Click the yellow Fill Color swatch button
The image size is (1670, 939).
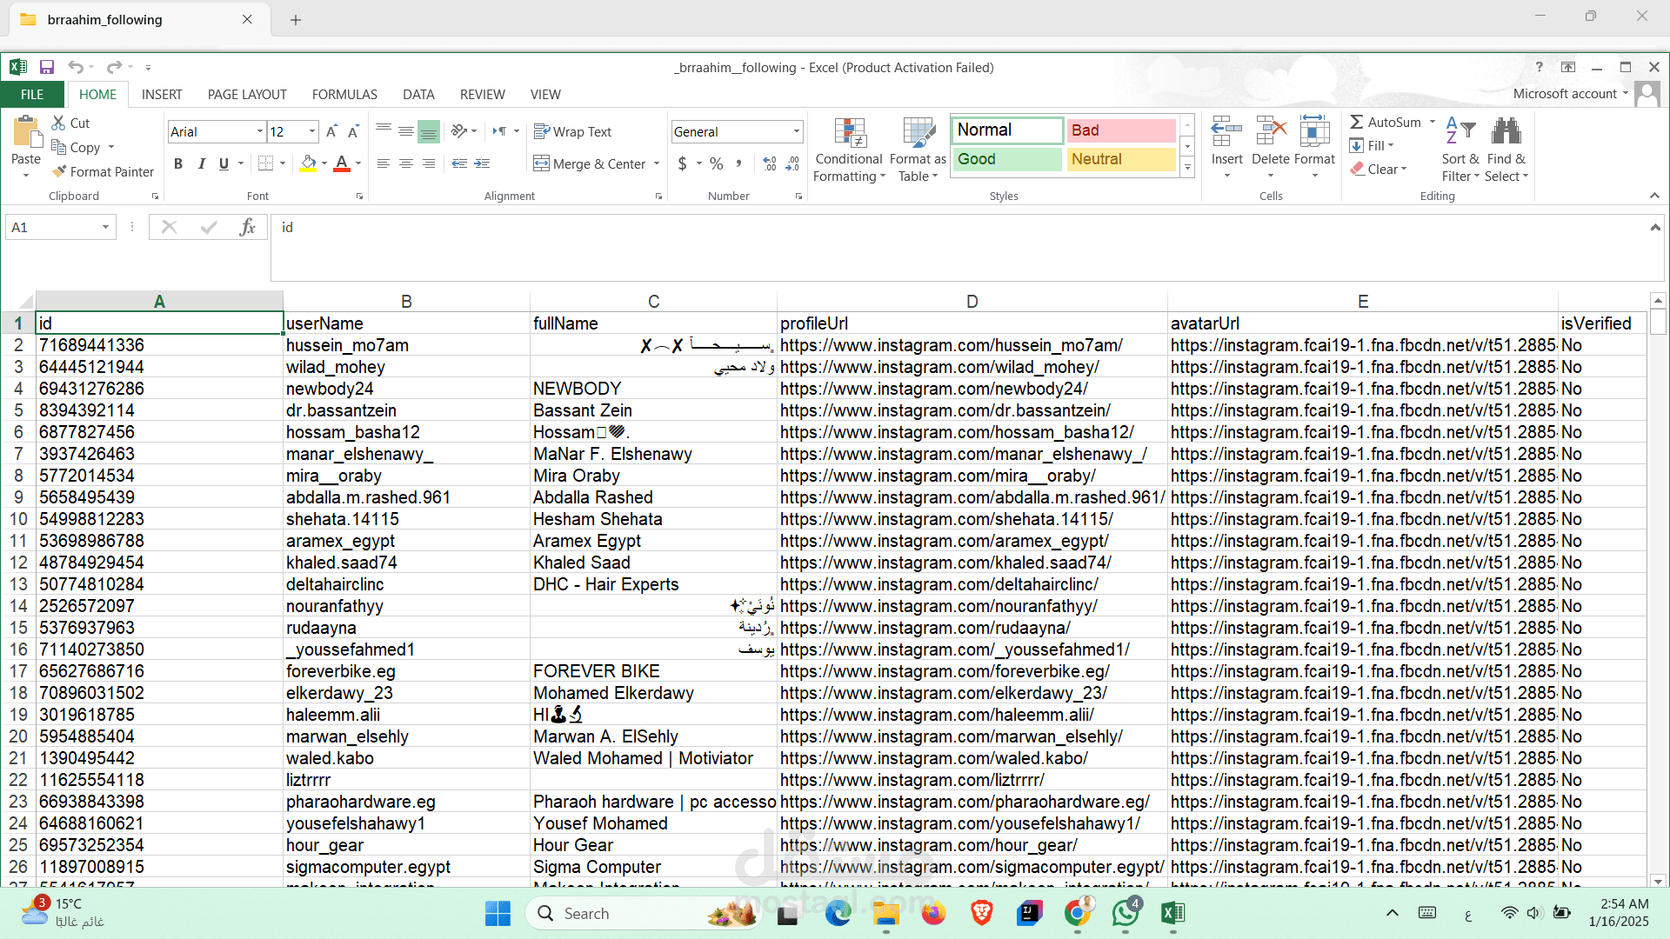(308, 164)
